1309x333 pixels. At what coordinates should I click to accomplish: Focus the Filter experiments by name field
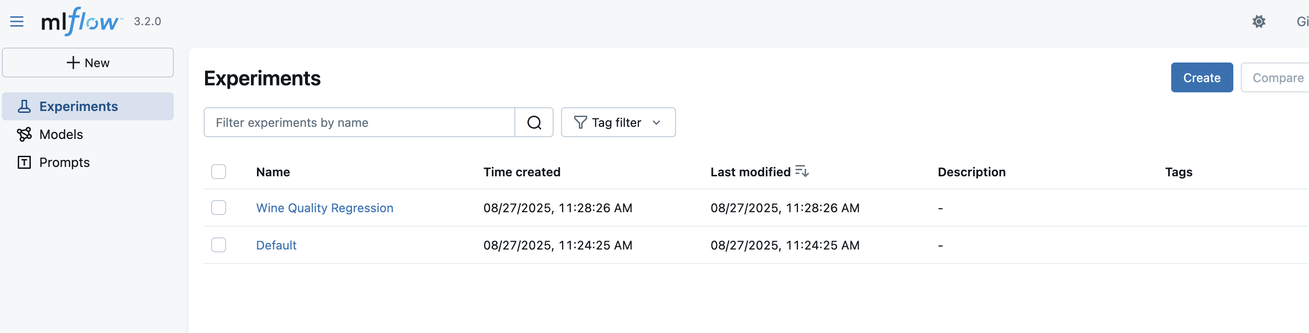[359, 122]
